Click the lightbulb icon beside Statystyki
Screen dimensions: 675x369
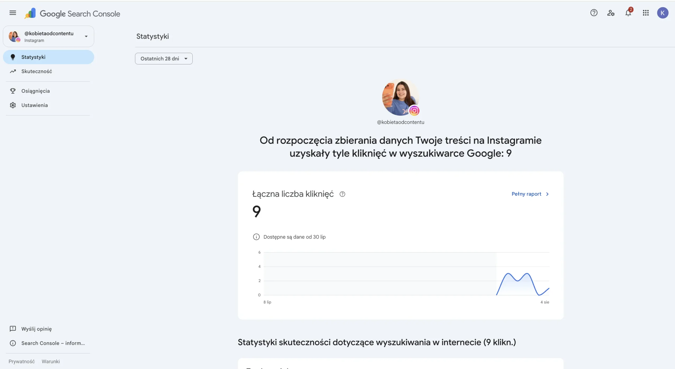tap(13, 57)
